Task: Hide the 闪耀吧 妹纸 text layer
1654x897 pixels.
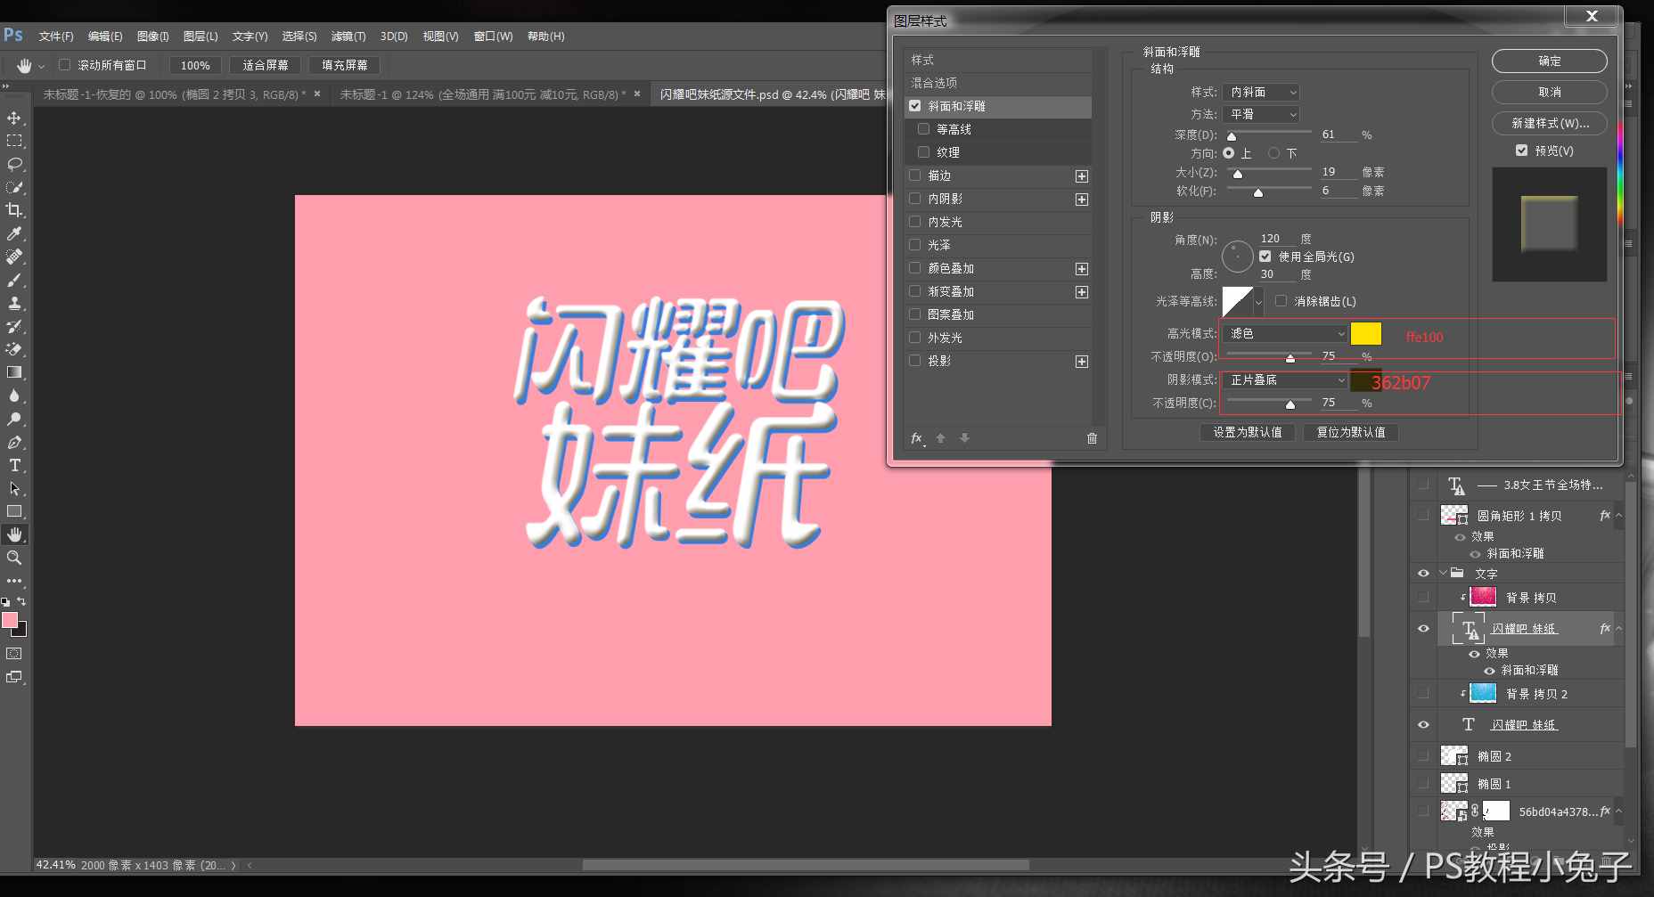Action: (x=1423, y=628)
